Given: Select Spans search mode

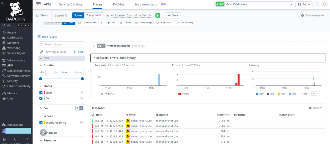Looking at the screenshot, I should coord(78,15).
